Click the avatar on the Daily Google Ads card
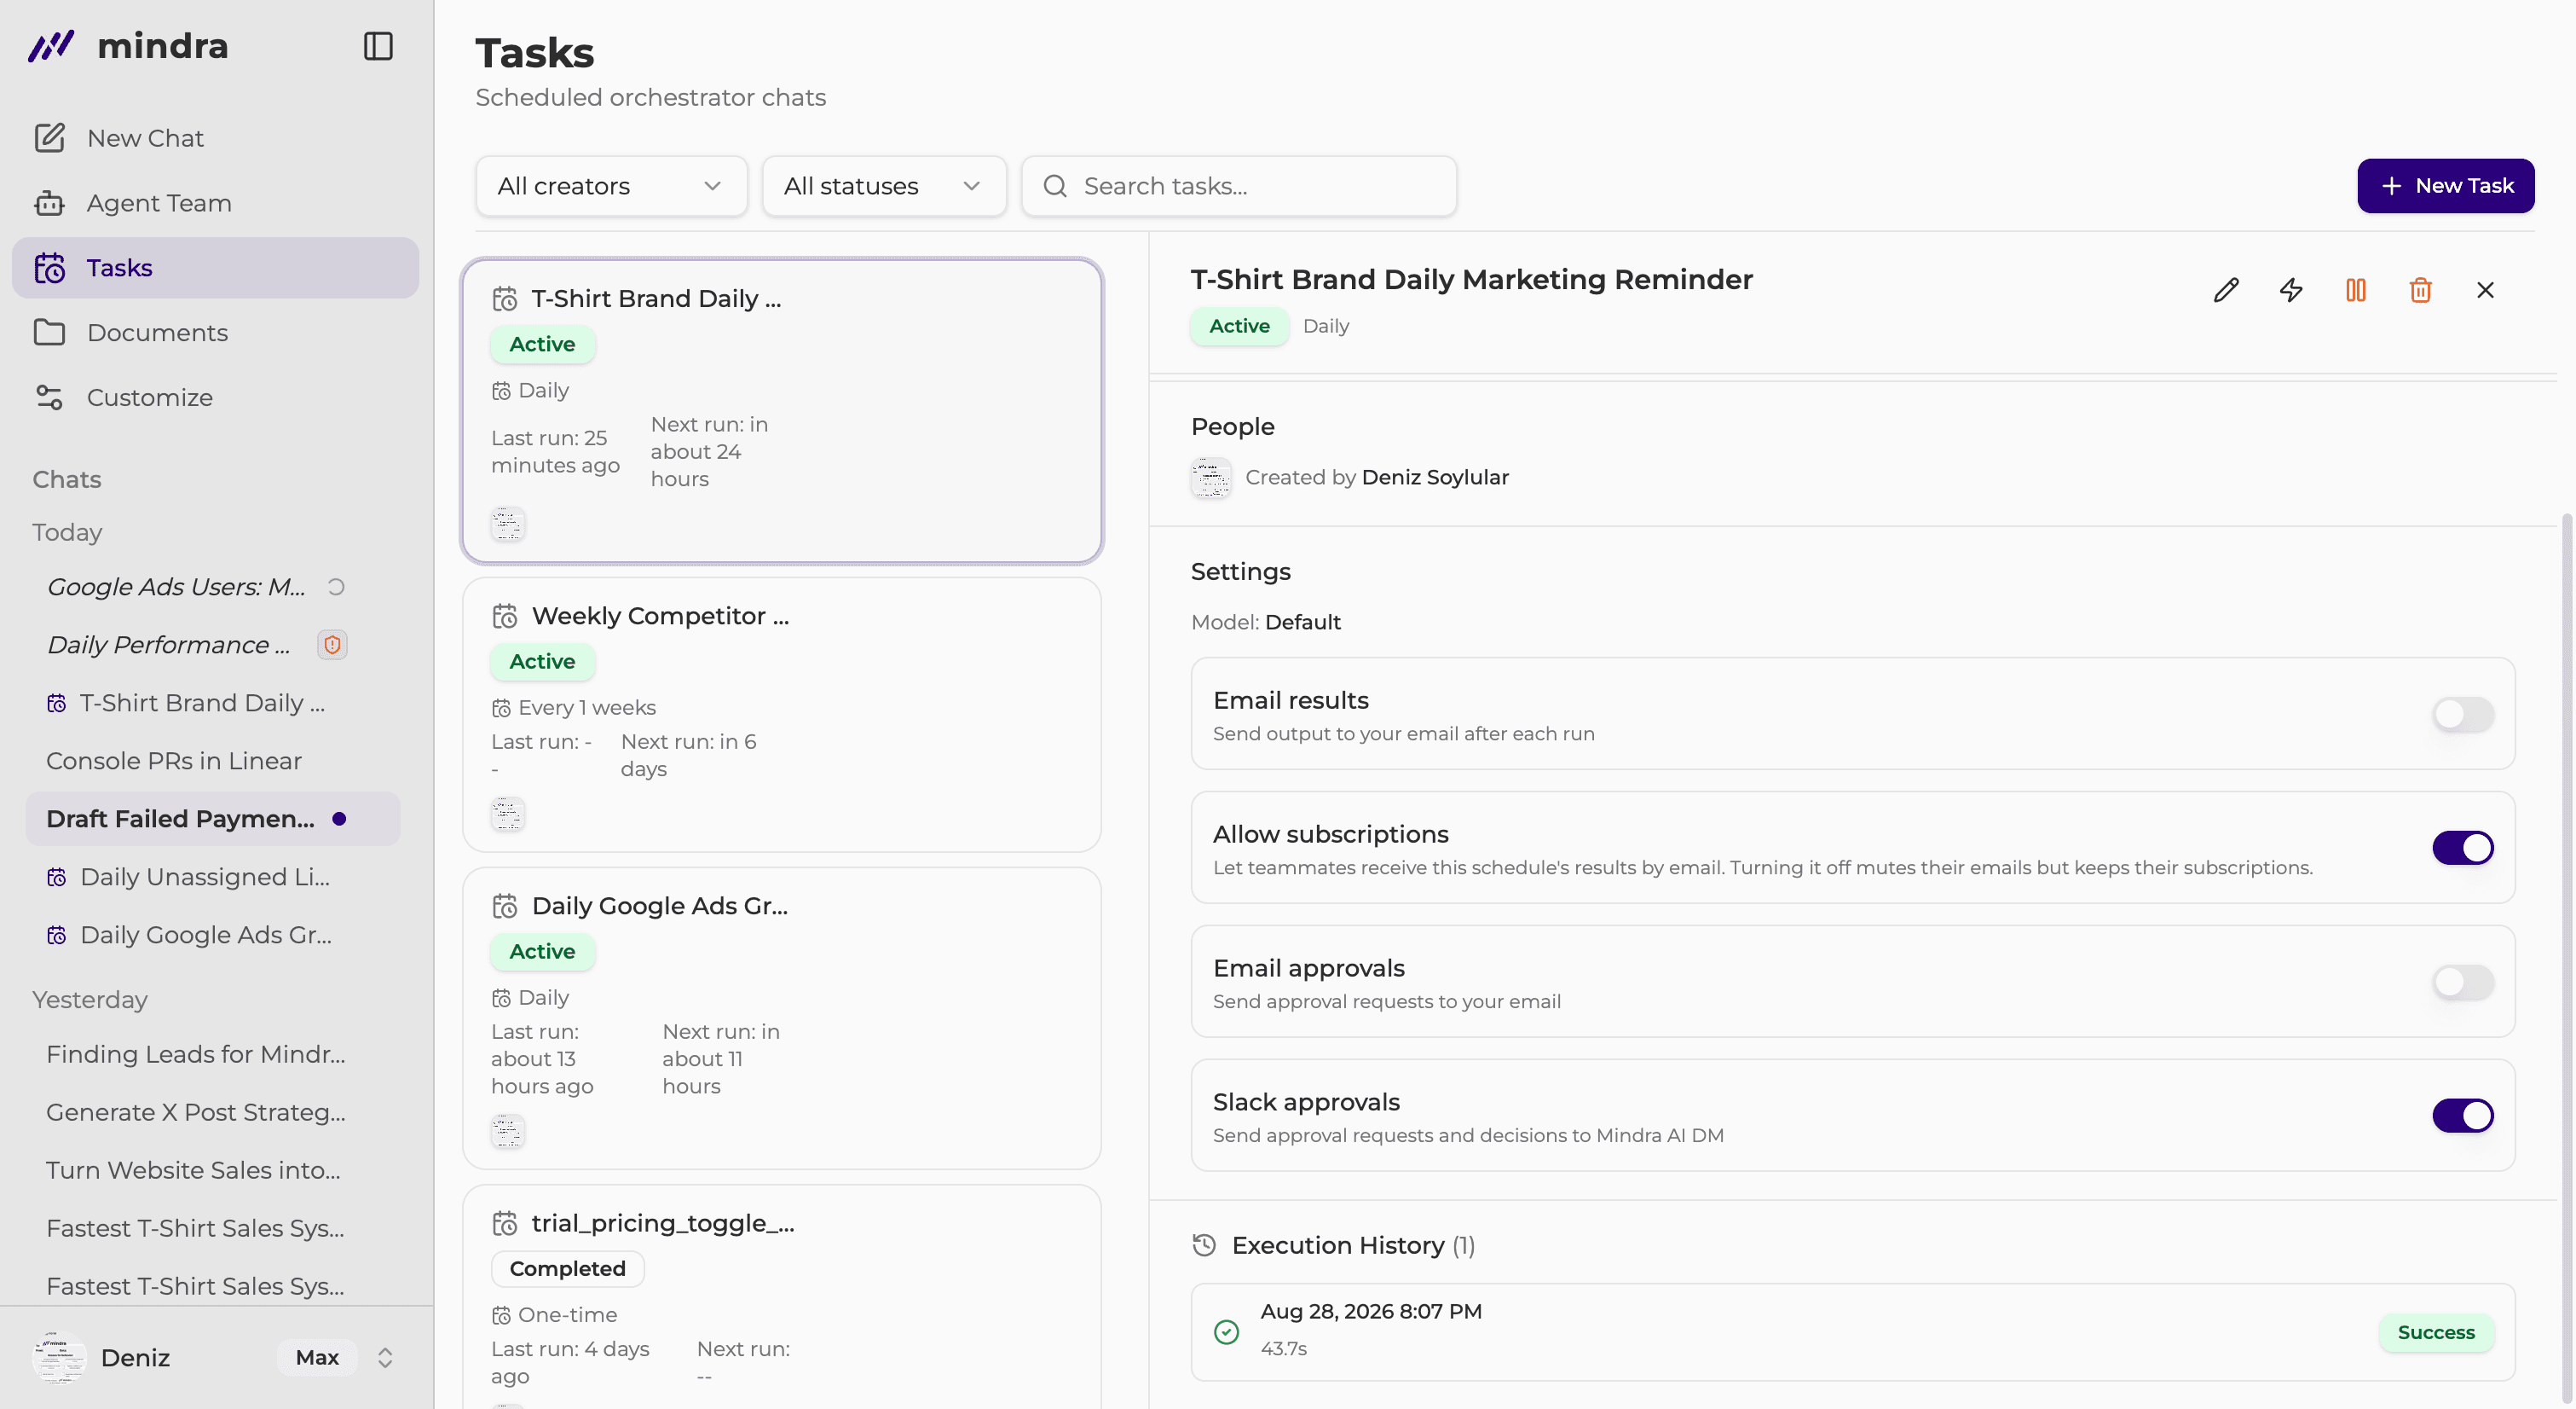 coord(508,1132)
